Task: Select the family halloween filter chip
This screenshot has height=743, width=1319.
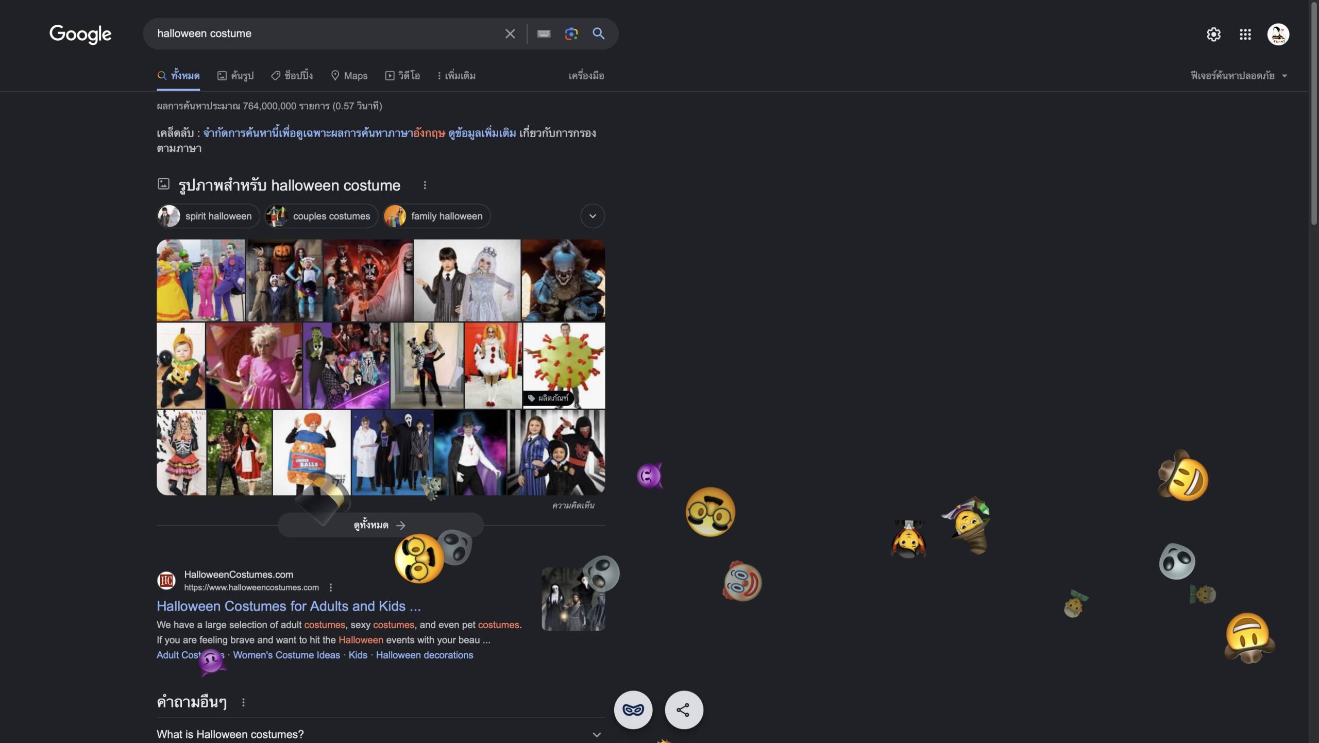Action: [x=436, y=216]
